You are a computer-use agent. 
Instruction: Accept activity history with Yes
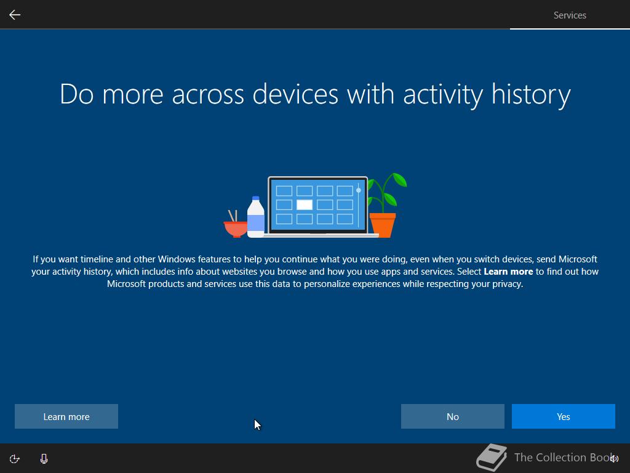coord(564,416)
